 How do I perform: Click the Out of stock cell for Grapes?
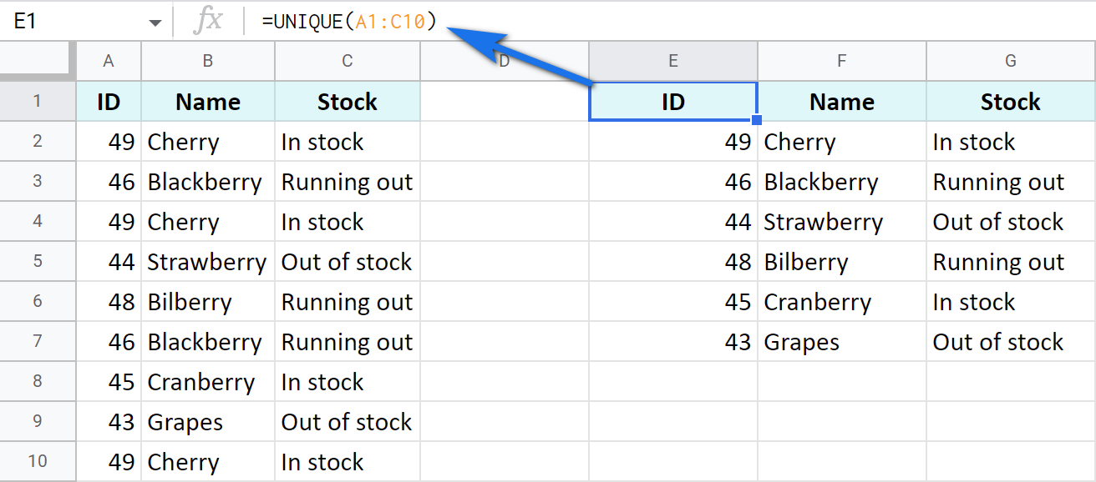pyautogui.click(x=347, y=421)
